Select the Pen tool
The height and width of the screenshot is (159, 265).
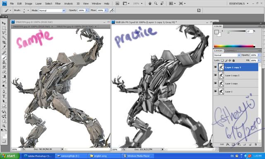[x=4, y=92]
